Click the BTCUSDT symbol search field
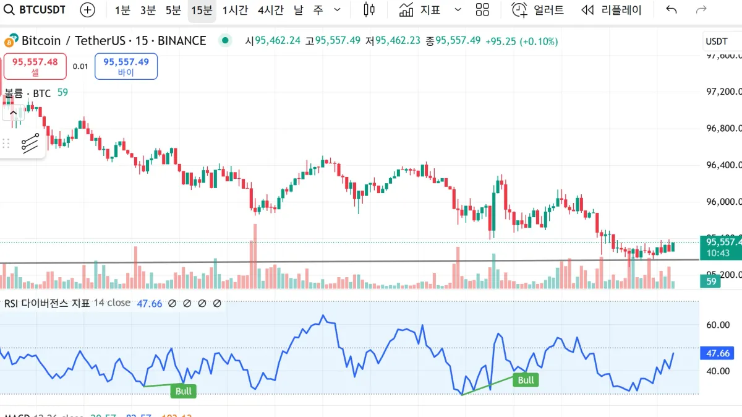 coord(36,10)
